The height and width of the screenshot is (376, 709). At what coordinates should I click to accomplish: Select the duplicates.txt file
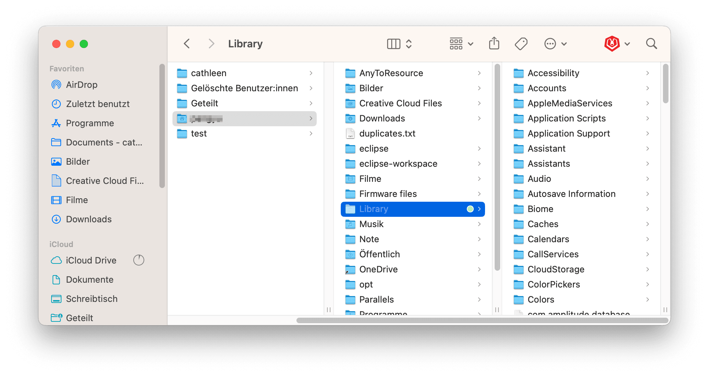pos(413,133)
